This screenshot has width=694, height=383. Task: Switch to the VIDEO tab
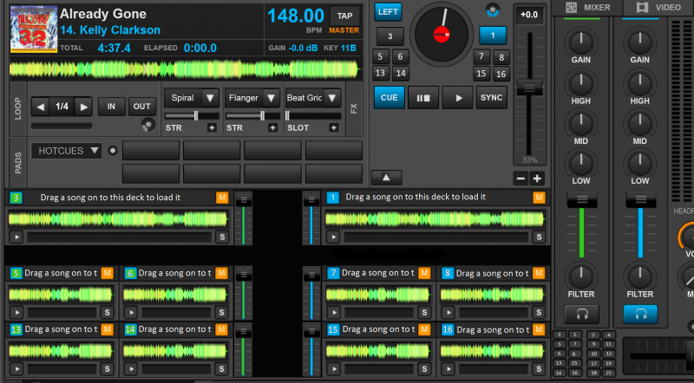click(x=658, y=8)
